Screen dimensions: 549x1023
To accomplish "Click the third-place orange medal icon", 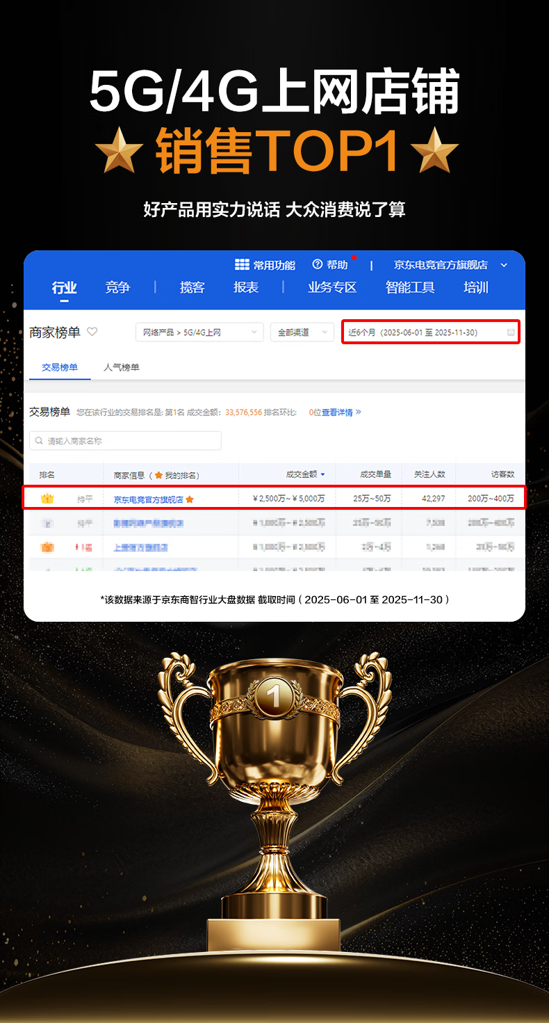I will 47,547.
